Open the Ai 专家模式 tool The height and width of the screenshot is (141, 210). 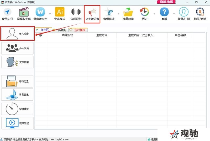(x=60, y=14)
